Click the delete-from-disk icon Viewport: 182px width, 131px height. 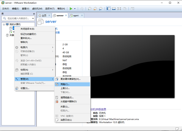coord(57,102)
